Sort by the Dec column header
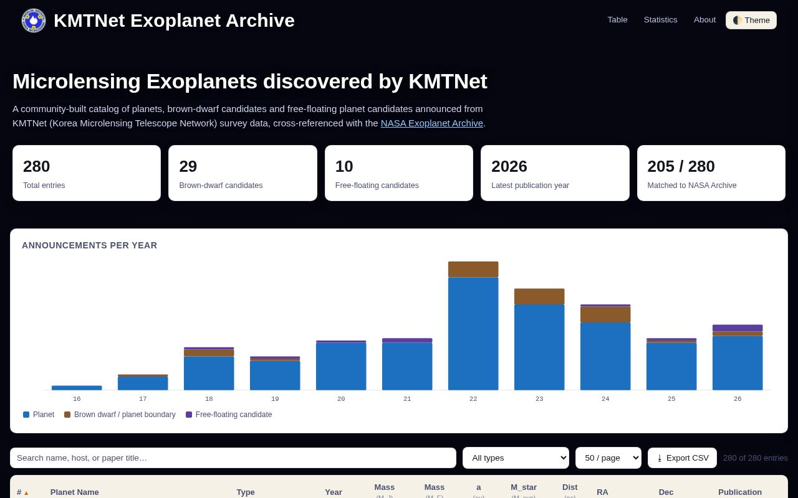Screen dimensions: 798x498 pyautogui.click(x=666, y=492)
